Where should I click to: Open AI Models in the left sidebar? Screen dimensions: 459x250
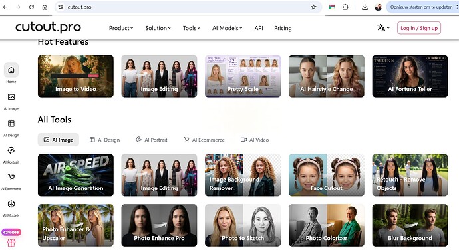[x=11, y=209]
